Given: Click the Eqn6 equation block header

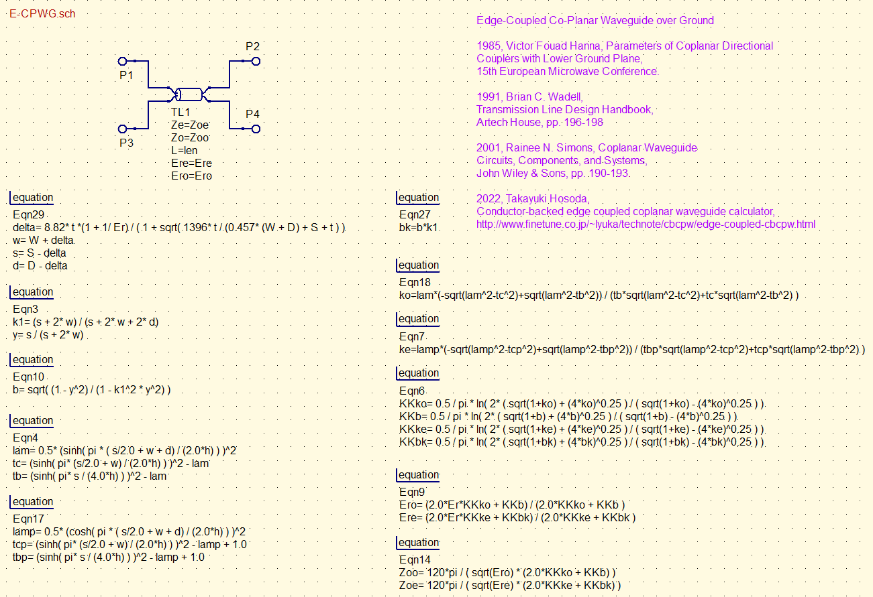Looking at the screenshot, I should tap(418, 373).
